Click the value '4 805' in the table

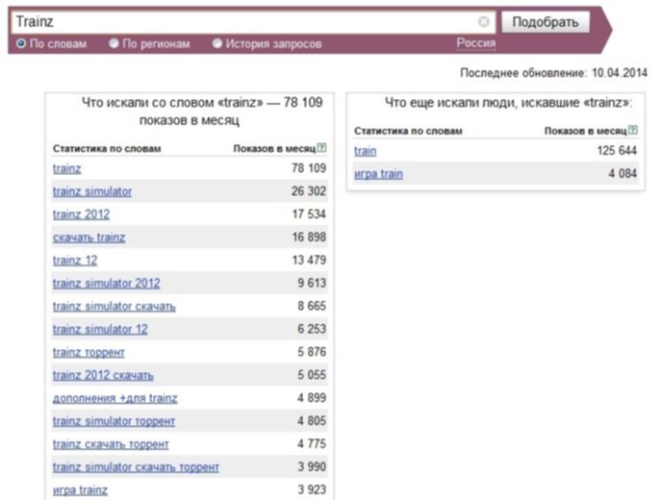[312, 421]
